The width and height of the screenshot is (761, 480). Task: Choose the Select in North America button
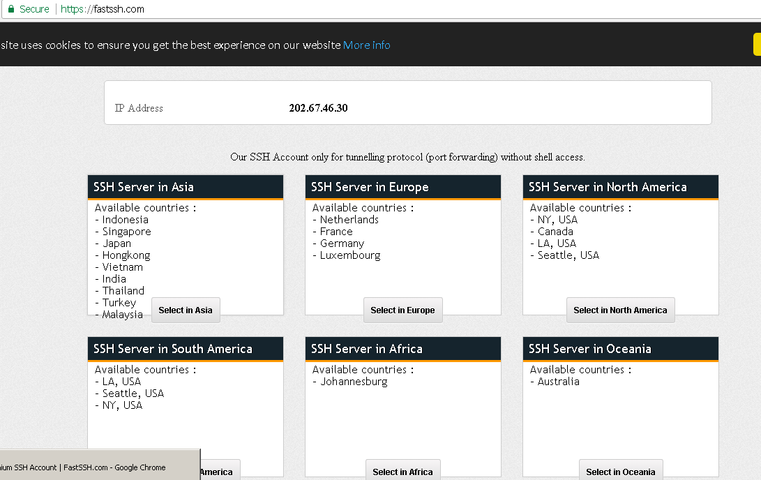pyautogui.click(x=620, y=310)
